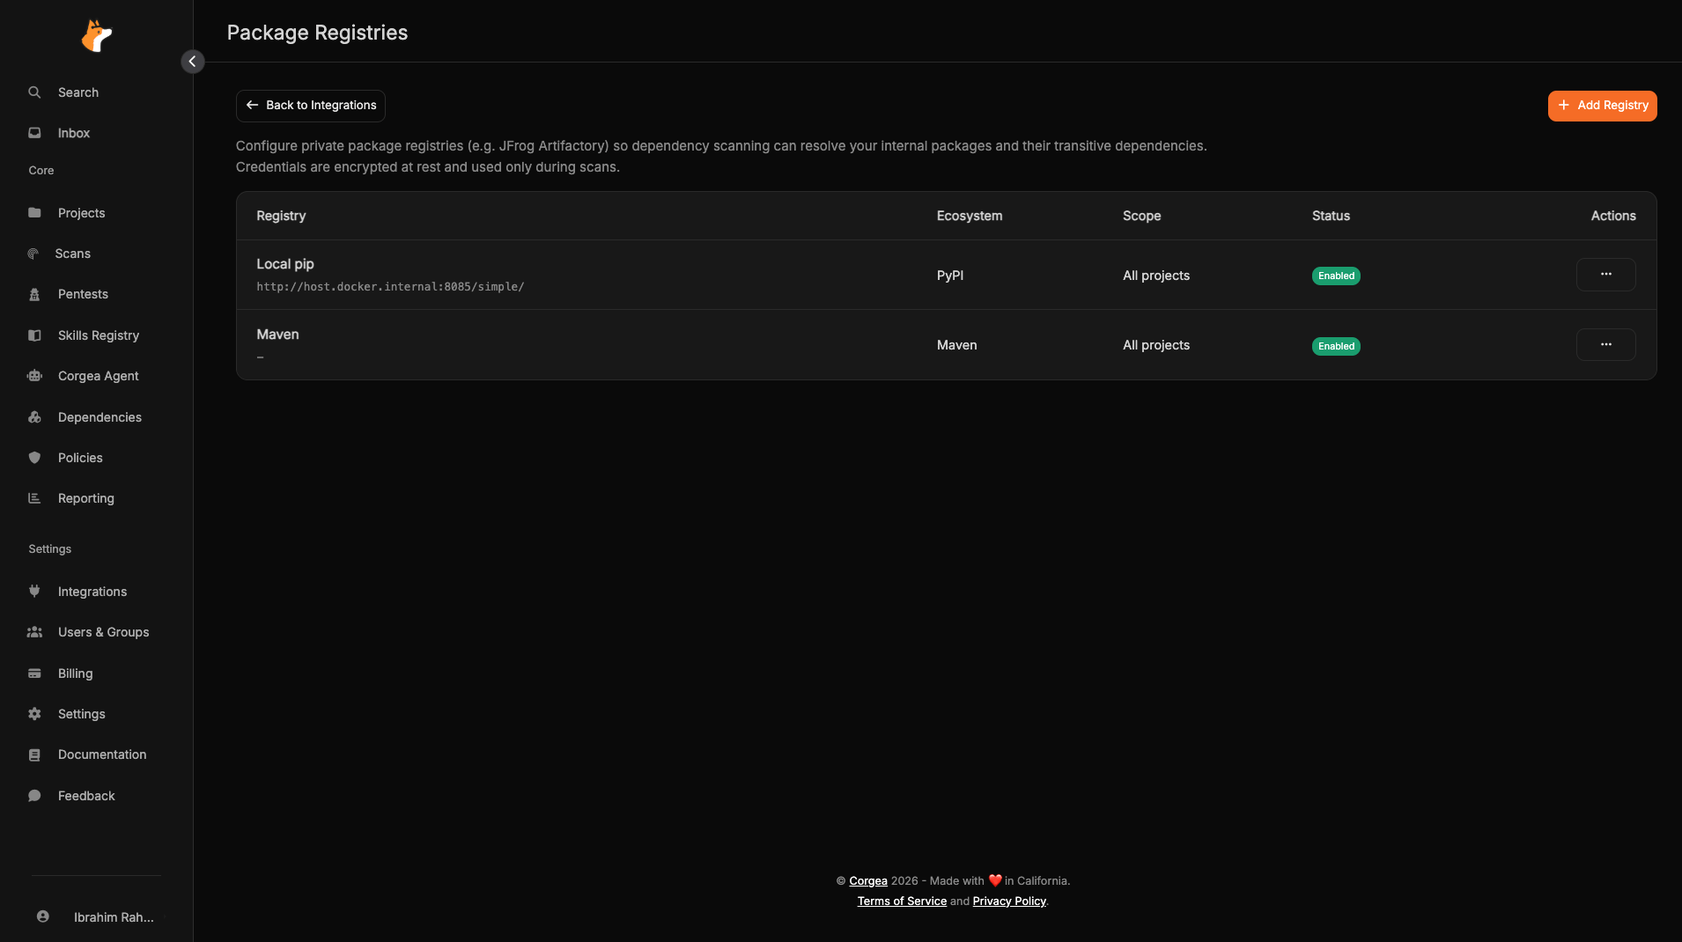Click the Dependencies cubes icon
Image resolution: width=1682 pixels, height=942 pixels.
click(34, 417)
